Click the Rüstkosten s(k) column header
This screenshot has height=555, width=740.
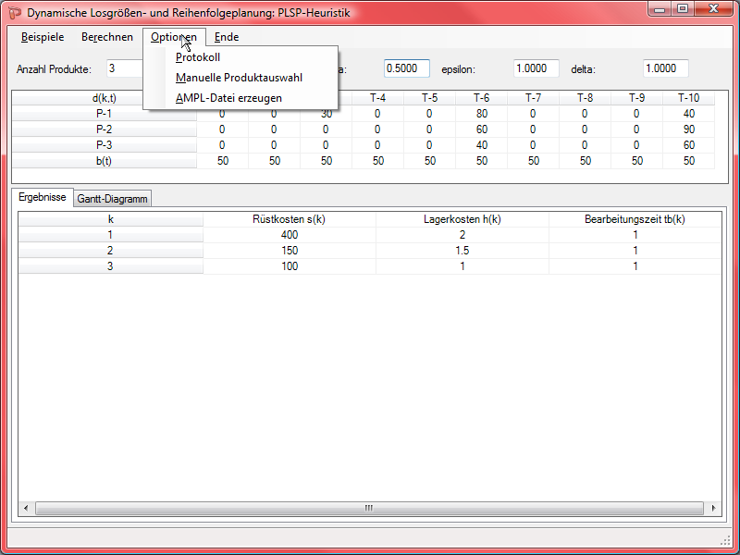pos(289,219)
